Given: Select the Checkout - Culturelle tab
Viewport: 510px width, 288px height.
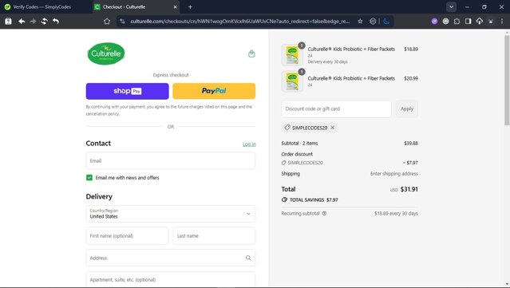Looking at the screenshot, I should point(136,7).
